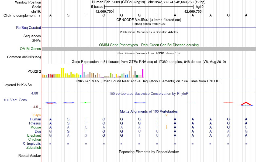Click the 4.88 PhyloP upper value

click(34, 93)
